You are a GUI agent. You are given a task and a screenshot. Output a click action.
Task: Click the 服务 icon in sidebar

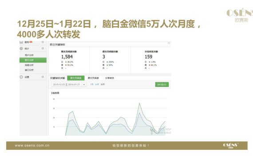point(21,42)
